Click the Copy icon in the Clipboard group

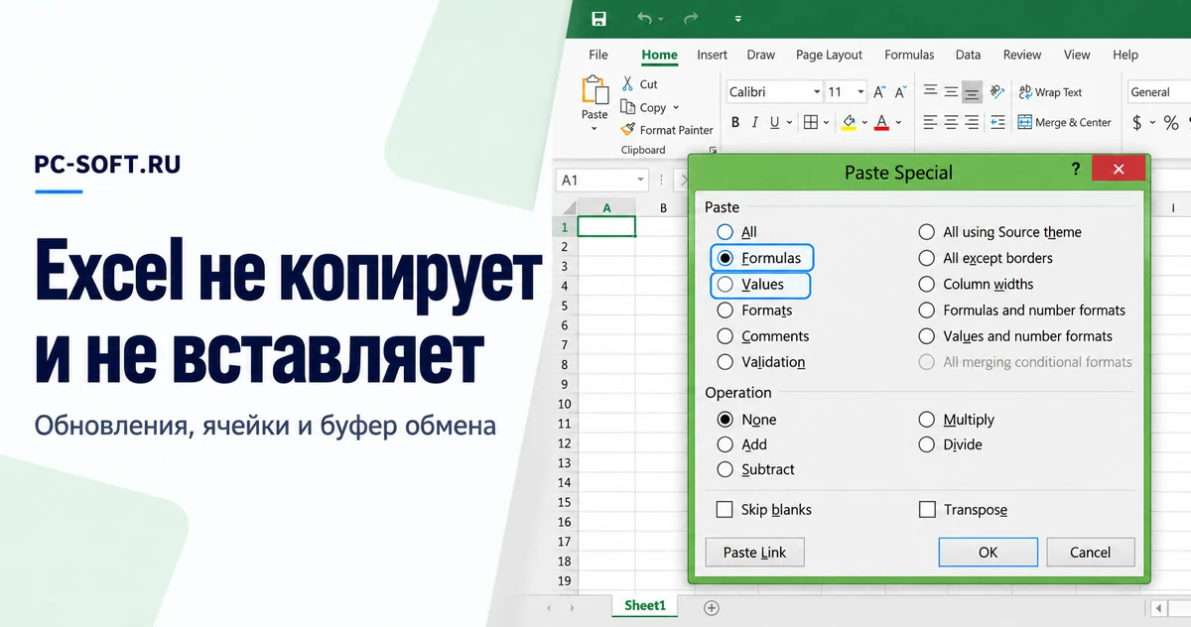click(x=627, y=107)
